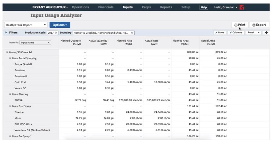Click the 24.09 gal MoJo quantity

109,118
